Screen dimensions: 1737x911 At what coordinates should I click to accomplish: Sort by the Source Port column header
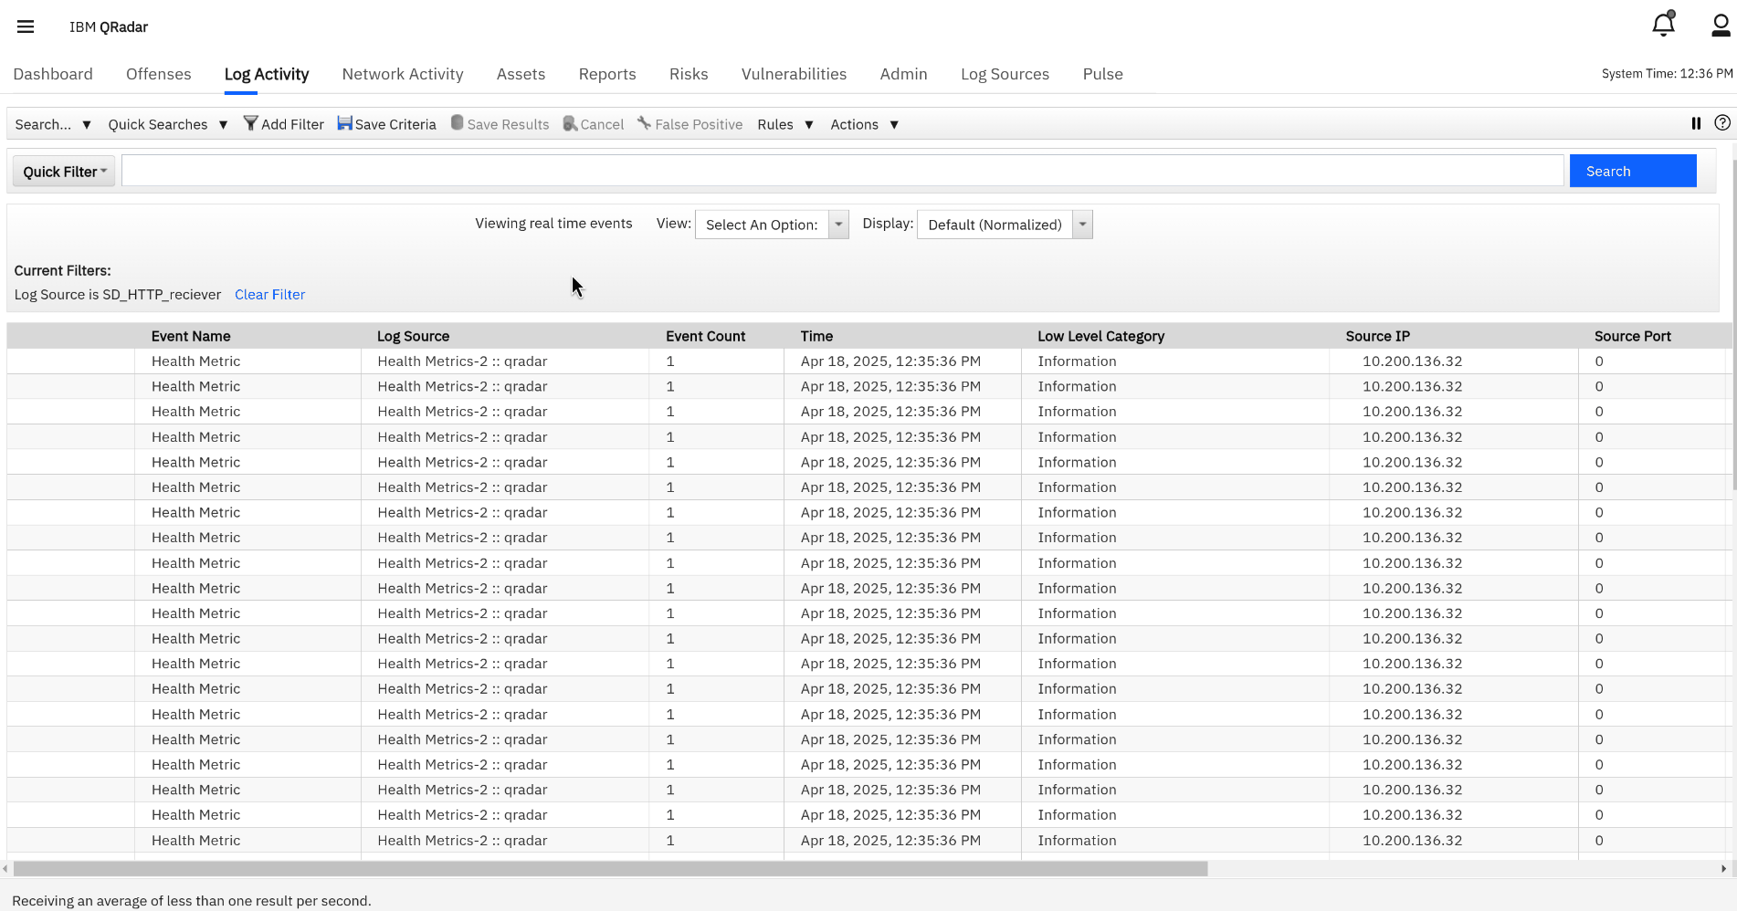[x=1632, y=336]
